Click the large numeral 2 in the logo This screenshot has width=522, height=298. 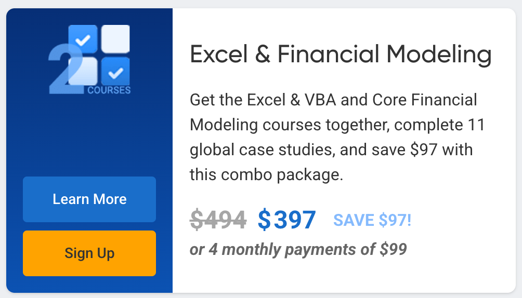pos(66,69)
